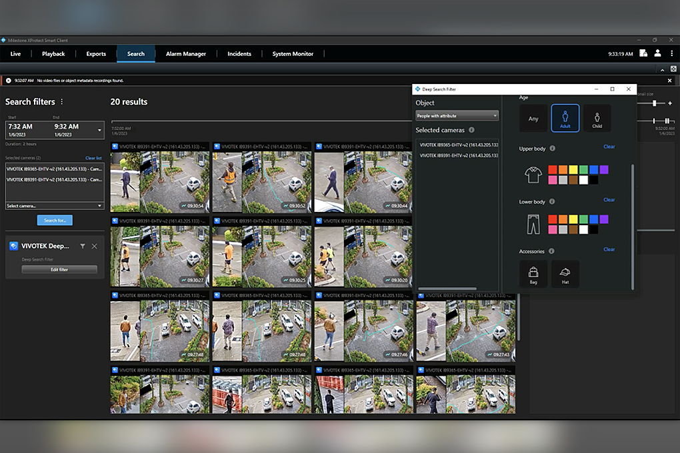Image resolution: width=680 pixels, height=453 pixels.
Task: Toggle the Bag accessory filter
Action: click(533, 273)
